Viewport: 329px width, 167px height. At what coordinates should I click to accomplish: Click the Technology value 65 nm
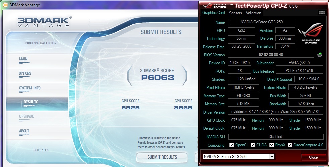[x=241, y=38]
